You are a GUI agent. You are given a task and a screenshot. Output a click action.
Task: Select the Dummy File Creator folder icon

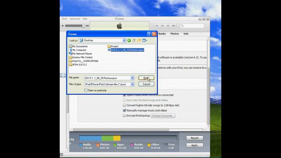pos(71,57)
